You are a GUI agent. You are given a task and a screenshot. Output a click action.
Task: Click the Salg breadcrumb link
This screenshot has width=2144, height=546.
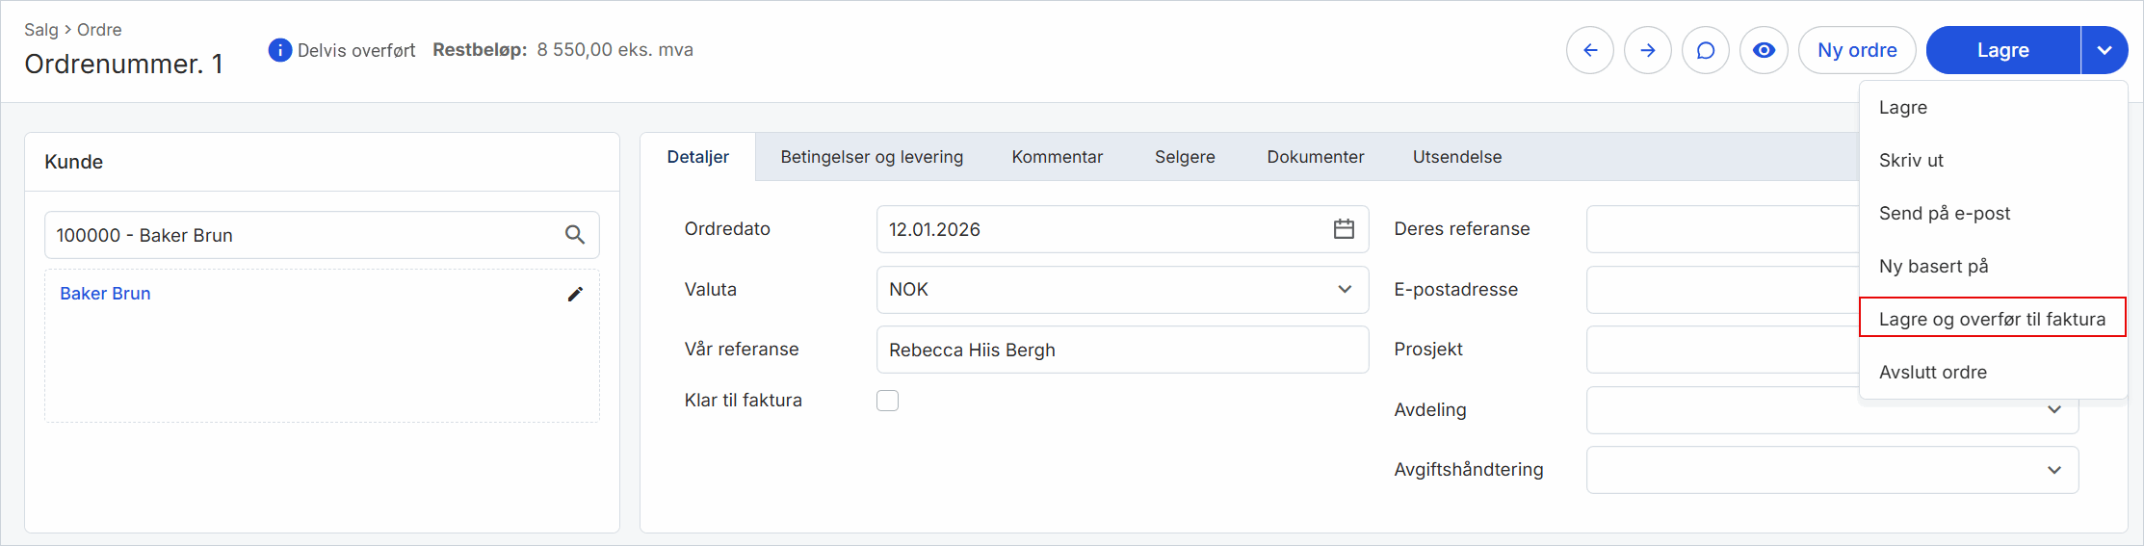[41, 30]
